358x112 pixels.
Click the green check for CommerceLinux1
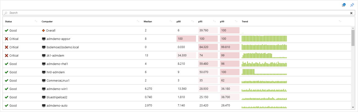pyautogui.click(x=6, y=81)
